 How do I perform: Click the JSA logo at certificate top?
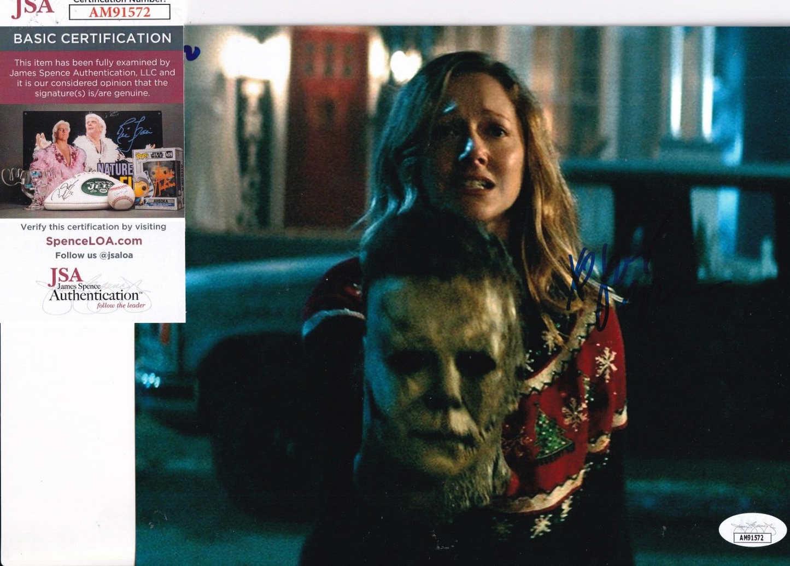(x=33, y=9)
